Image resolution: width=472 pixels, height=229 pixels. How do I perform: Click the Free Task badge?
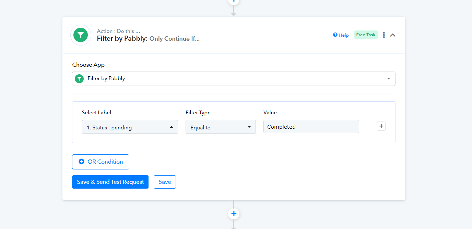point(366,35)
